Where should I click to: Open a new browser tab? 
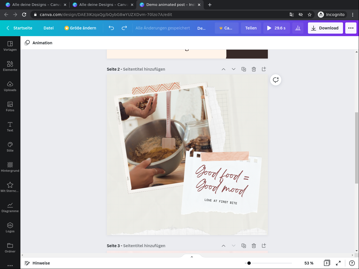click(210, 5)
